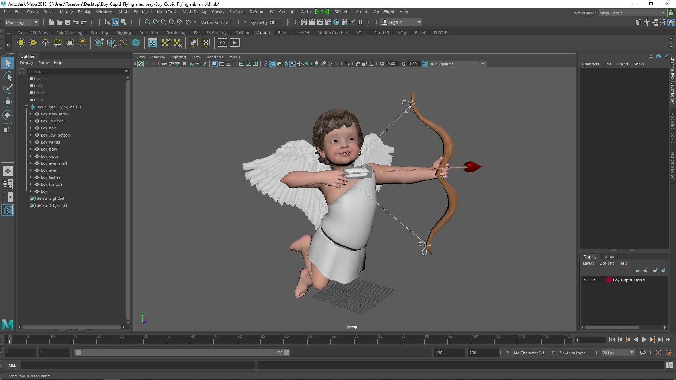Click the Pause IPR icon

pyautogui.click(x=361, y=23)
